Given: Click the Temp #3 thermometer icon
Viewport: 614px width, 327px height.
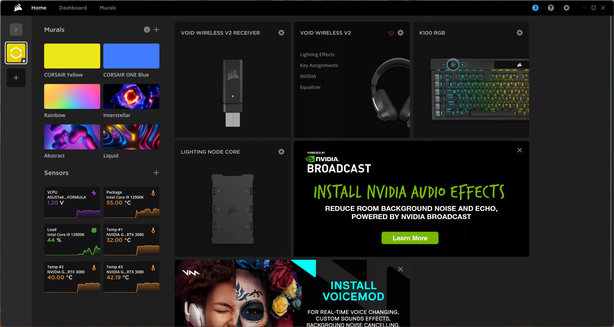Looking at the screenshot, I should pyautogui.click(x=153, y=268).
